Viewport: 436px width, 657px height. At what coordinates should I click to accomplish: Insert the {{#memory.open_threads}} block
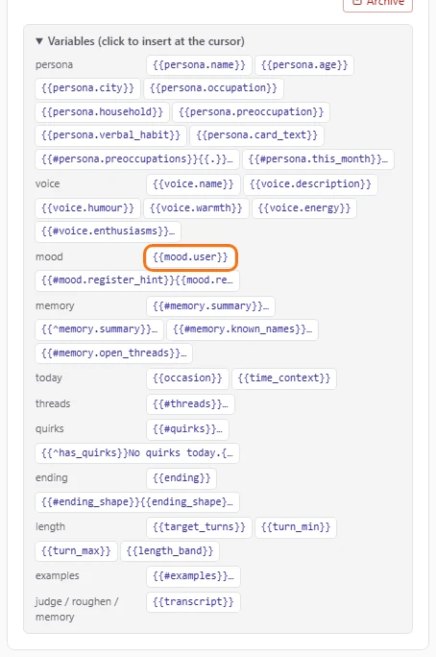coord(114,353)
